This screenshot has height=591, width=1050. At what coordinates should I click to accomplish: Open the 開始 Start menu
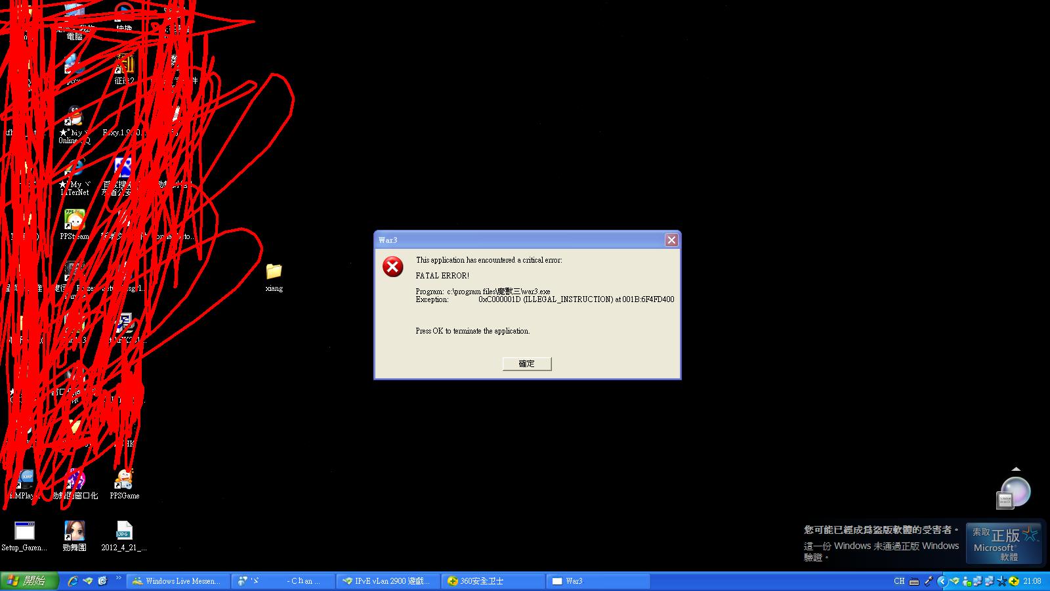(30, 581)
